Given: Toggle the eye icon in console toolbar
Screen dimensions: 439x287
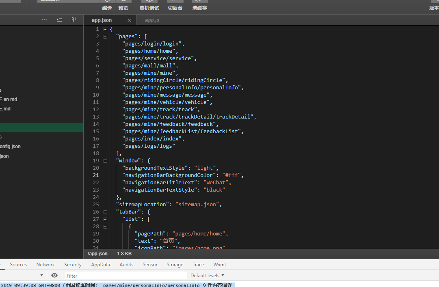Looking at the screenshot, I should (54, 276).
